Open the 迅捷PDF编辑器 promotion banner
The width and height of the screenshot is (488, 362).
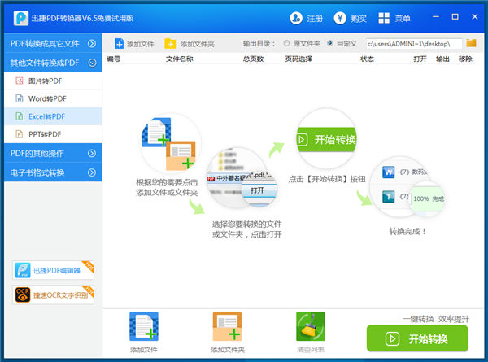53,270
